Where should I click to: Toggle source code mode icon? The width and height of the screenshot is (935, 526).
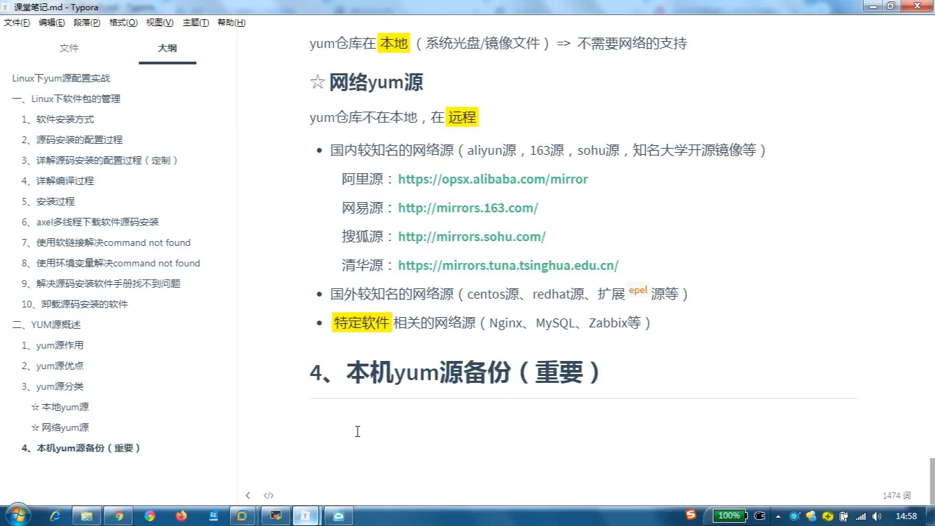269,495
